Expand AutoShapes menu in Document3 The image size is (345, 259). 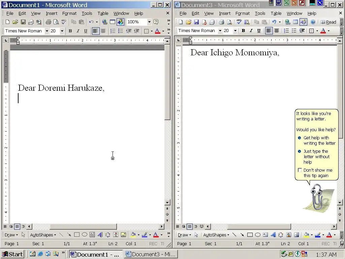216,235
